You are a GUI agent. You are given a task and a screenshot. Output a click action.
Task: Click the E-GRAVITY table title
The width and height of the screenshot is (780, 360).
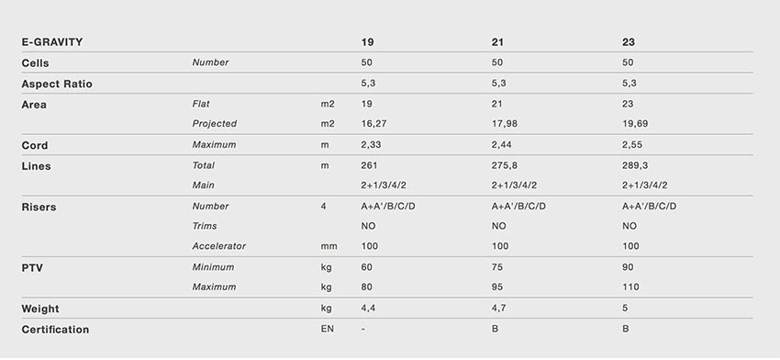[x=51, y=42]
